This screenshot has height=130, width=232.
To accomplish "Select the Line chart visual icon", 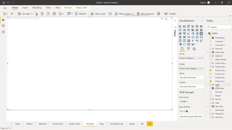I will [180, 30].
